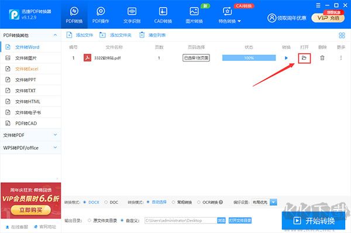
Task: Select 文件转电子书 in sidebar
Action: pos(30,112)
